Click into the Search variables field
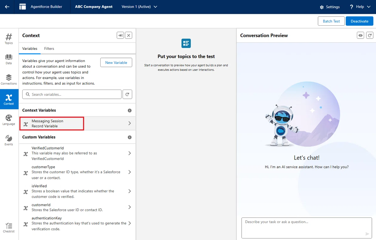The image size is (376, 240). 72,94
